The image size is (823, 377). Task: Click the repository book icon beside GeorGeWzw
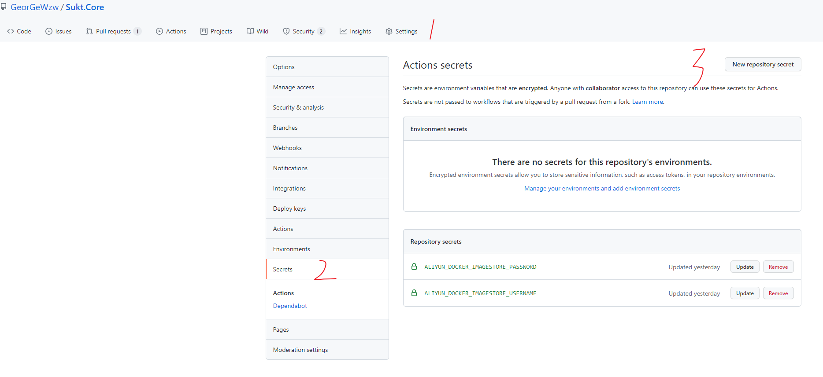pos(4,7)
